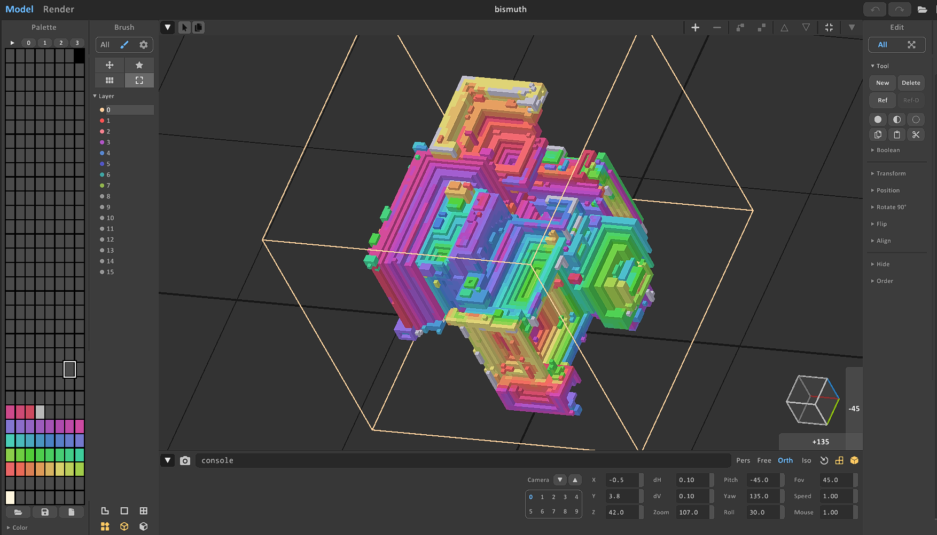
Task: Switch to the Model tab
Action: coord(19,9)
